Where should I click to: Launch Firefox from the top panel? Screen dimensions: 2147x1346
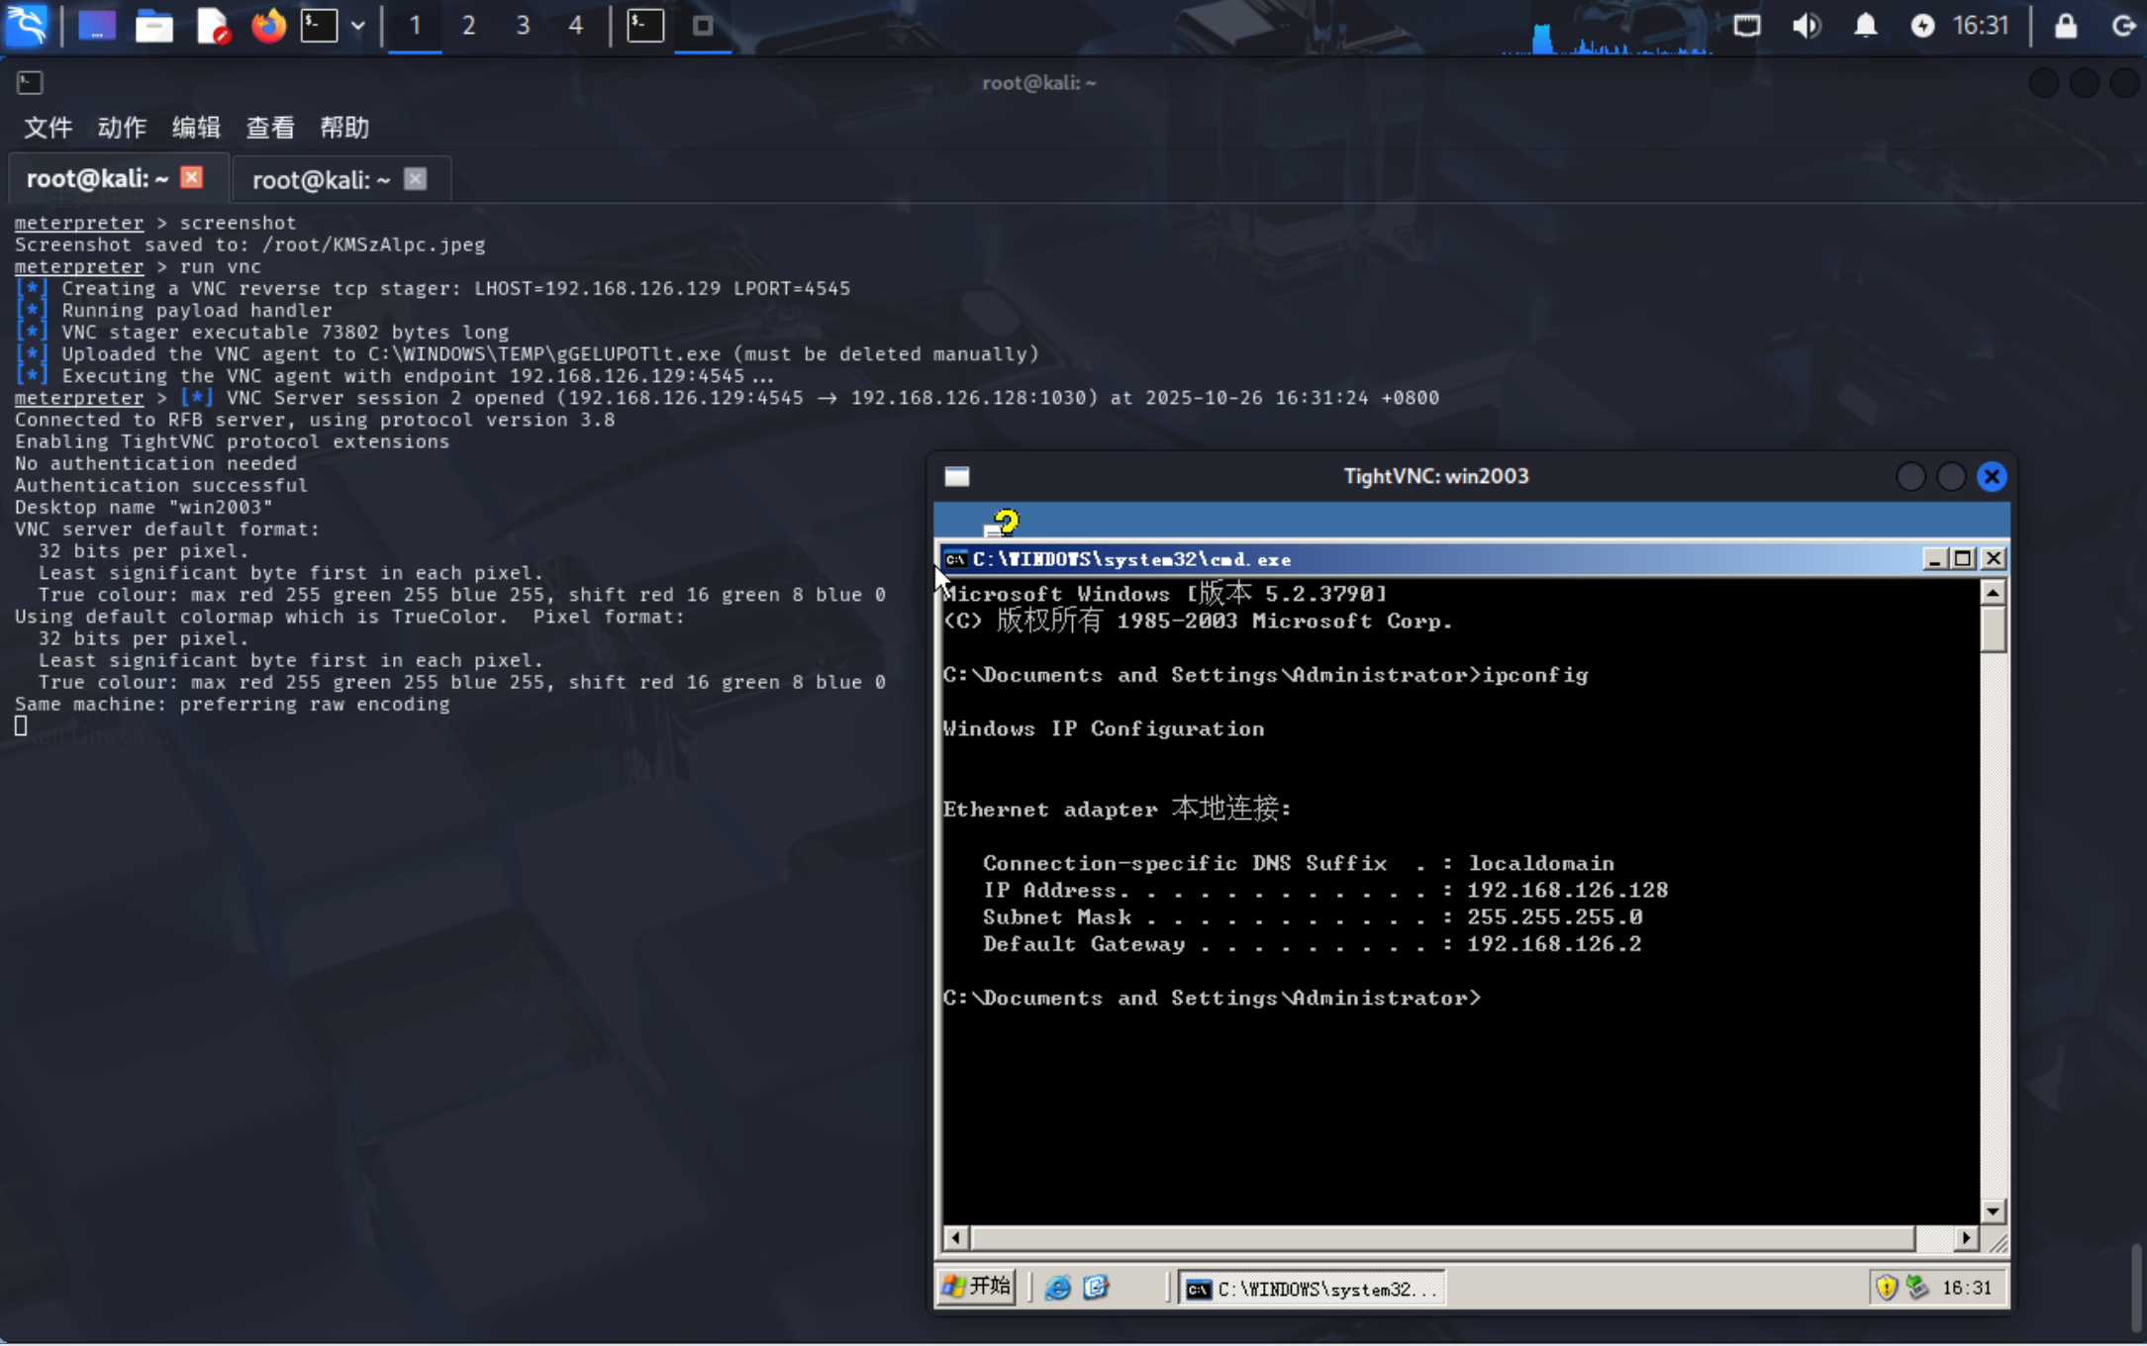(267, 26)
